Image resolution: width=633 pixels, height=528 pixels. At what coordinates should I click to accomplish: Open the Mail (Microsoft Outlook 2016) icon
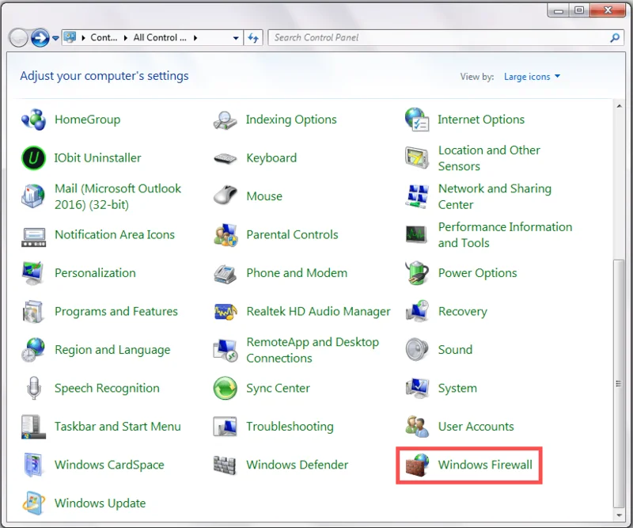(x=33, y=196)
